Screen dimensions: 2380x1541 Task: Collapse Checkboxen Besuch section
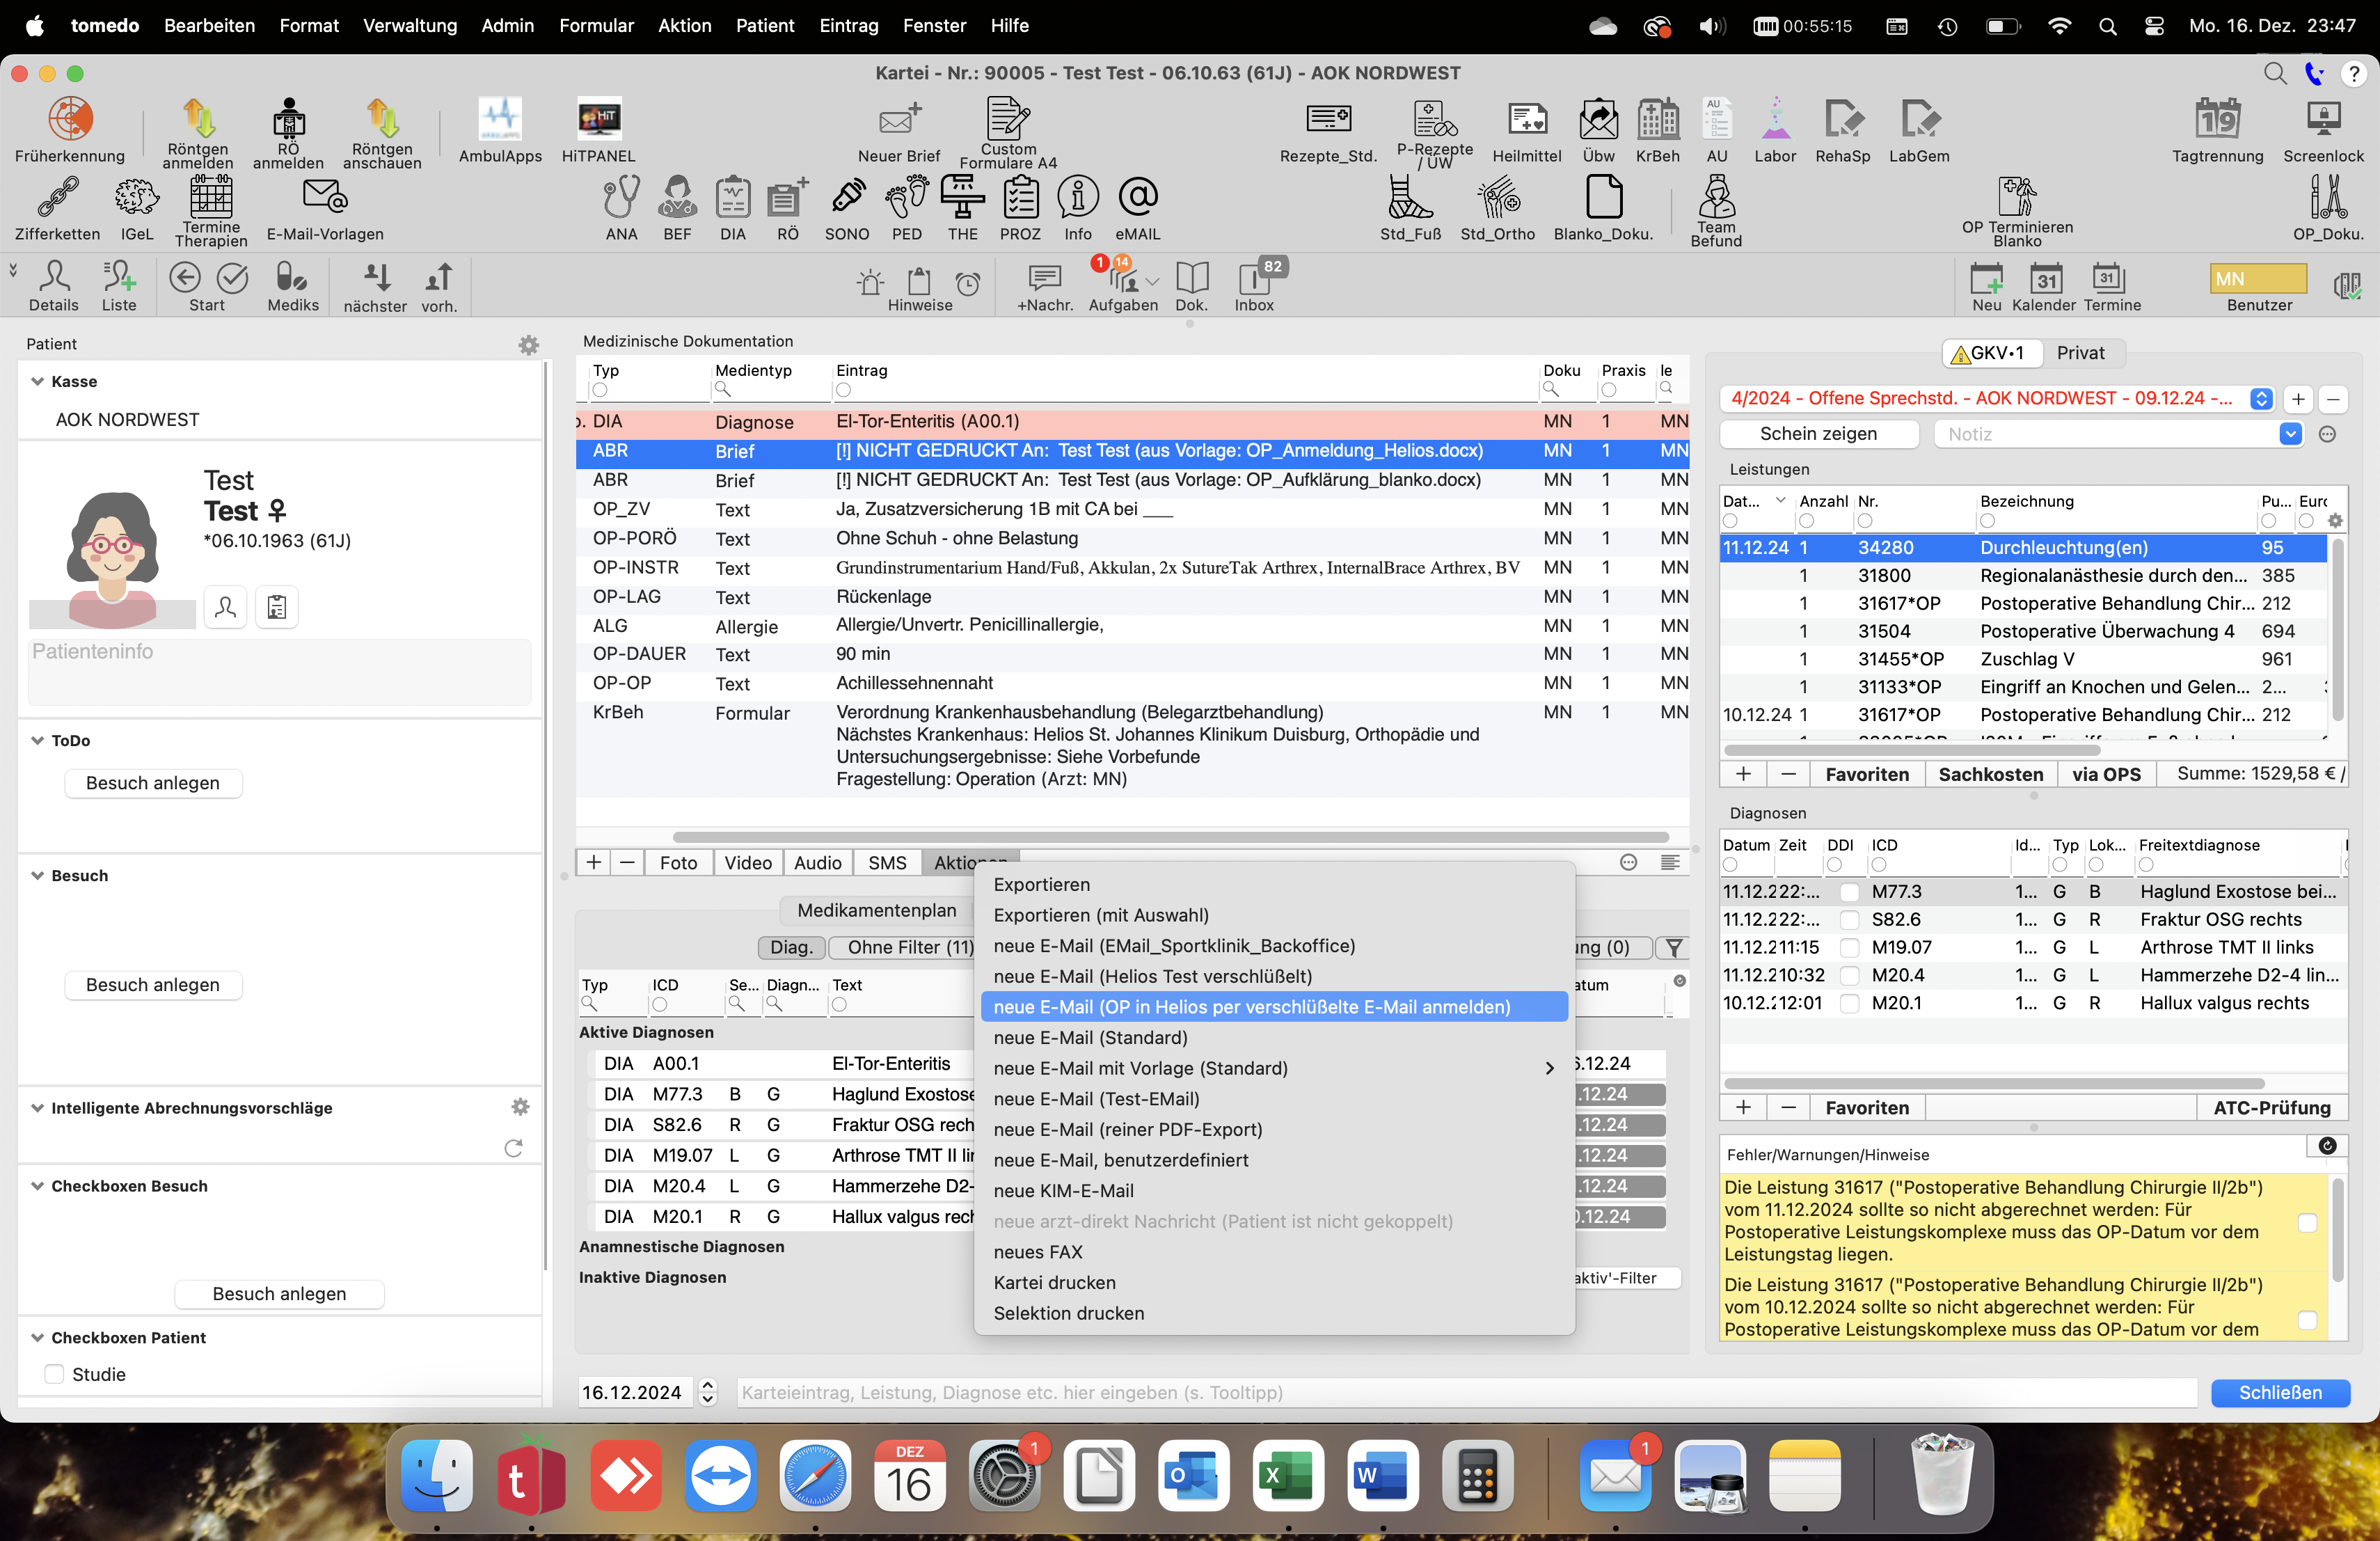tap(37, 1186)
